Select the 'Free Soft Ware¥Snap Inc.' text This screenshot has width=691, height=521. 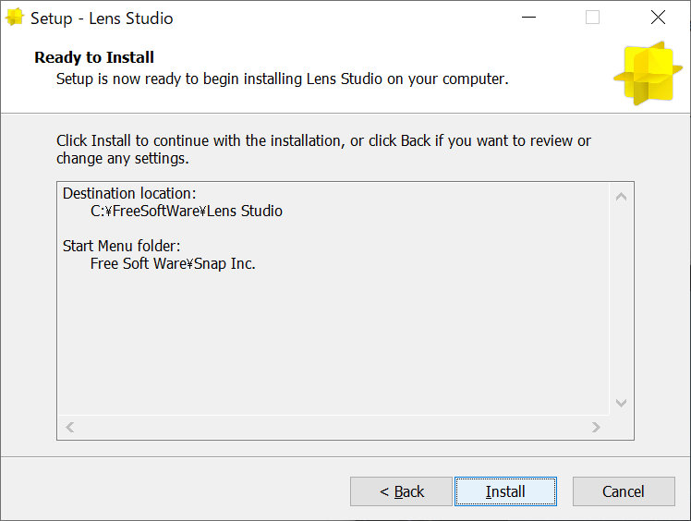173,263
